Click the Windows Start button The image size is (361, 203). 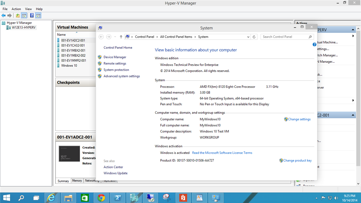6,198
